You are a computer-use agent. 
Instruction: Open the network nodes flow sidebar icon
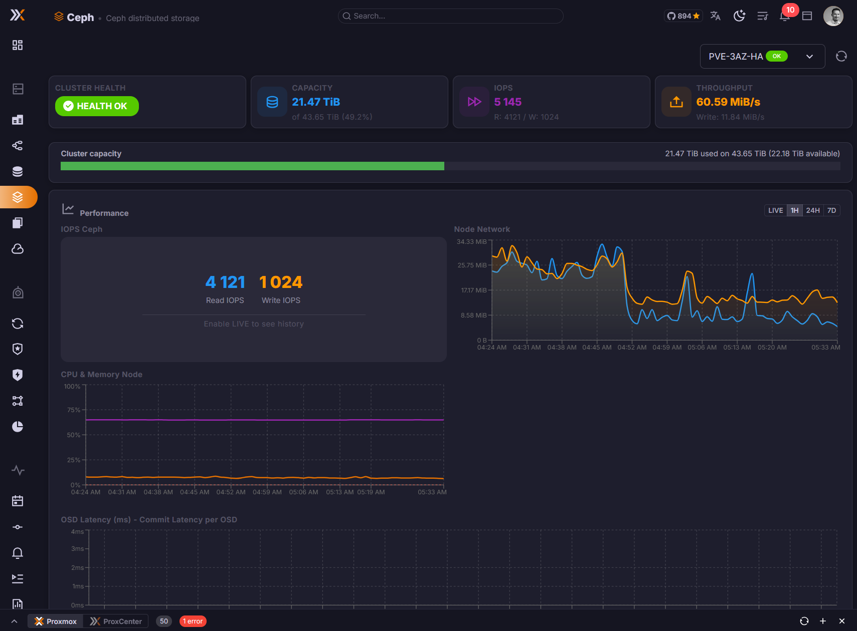click(x=18, y=401)
